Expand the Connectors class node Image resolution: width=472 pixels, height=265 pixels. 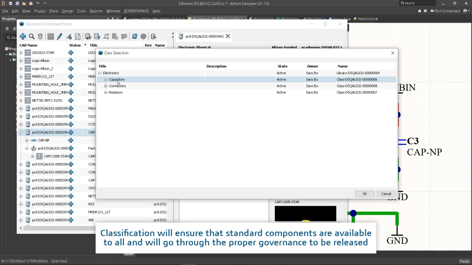click(x=106, y=86)
